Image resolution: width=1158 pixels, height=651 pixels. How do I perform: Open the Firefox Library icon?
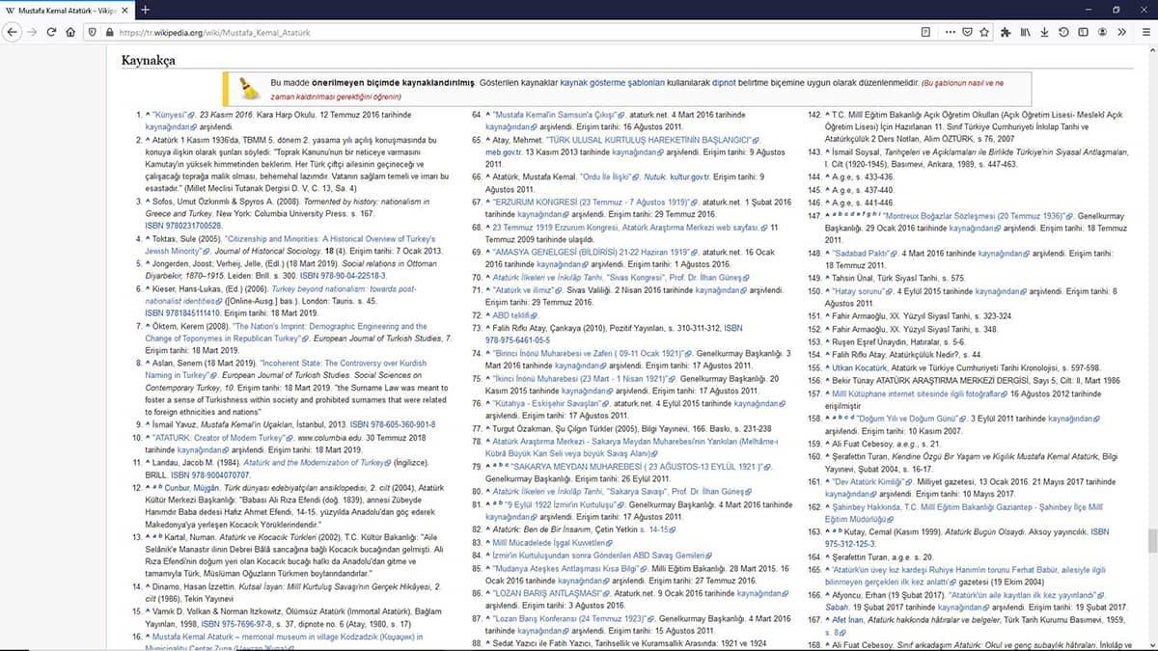(1025, 32)
